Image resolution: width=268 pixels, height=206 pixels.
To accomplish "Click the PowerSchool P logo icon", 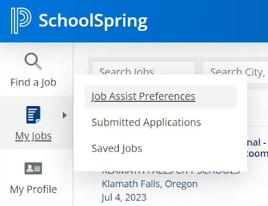I will (21, 20).
